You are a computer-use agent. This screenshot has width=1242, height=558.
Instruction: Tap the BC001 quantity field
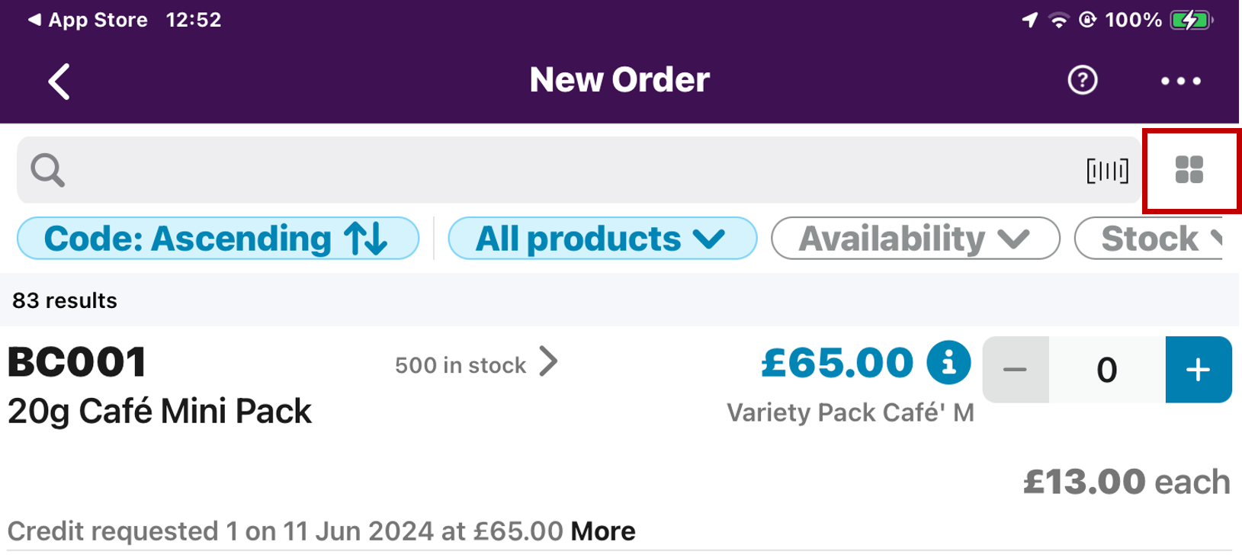[x=1106, y=370]
